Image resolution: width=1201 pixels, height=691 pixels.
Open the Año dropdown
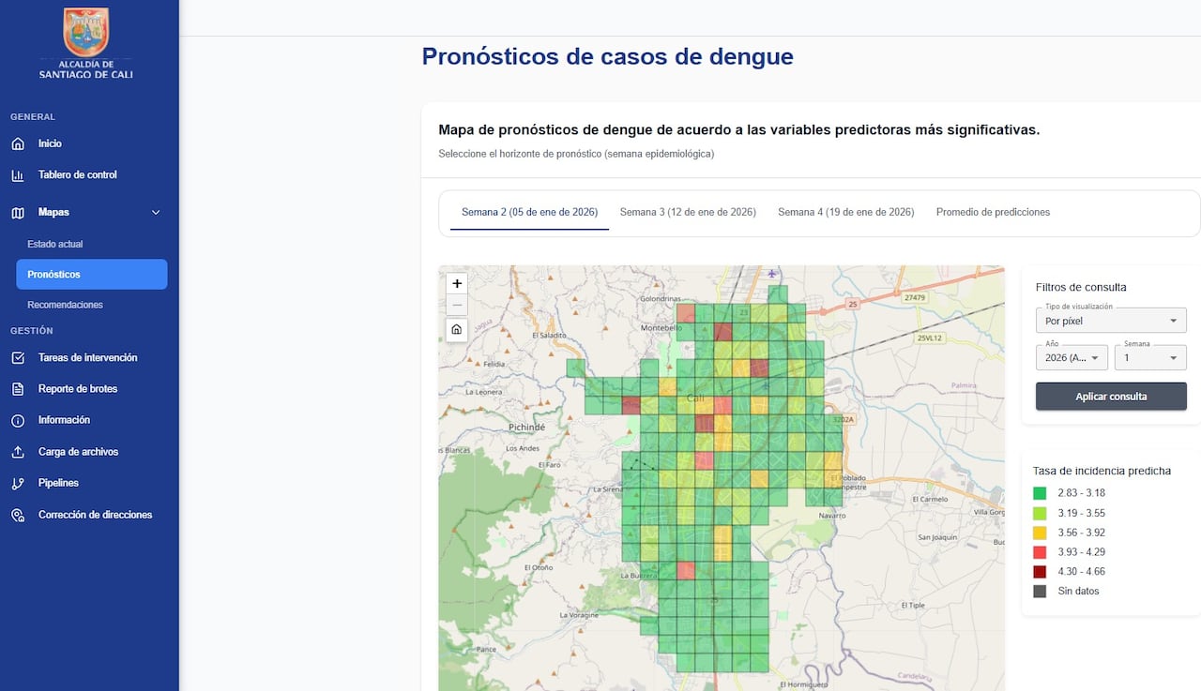1072,357
